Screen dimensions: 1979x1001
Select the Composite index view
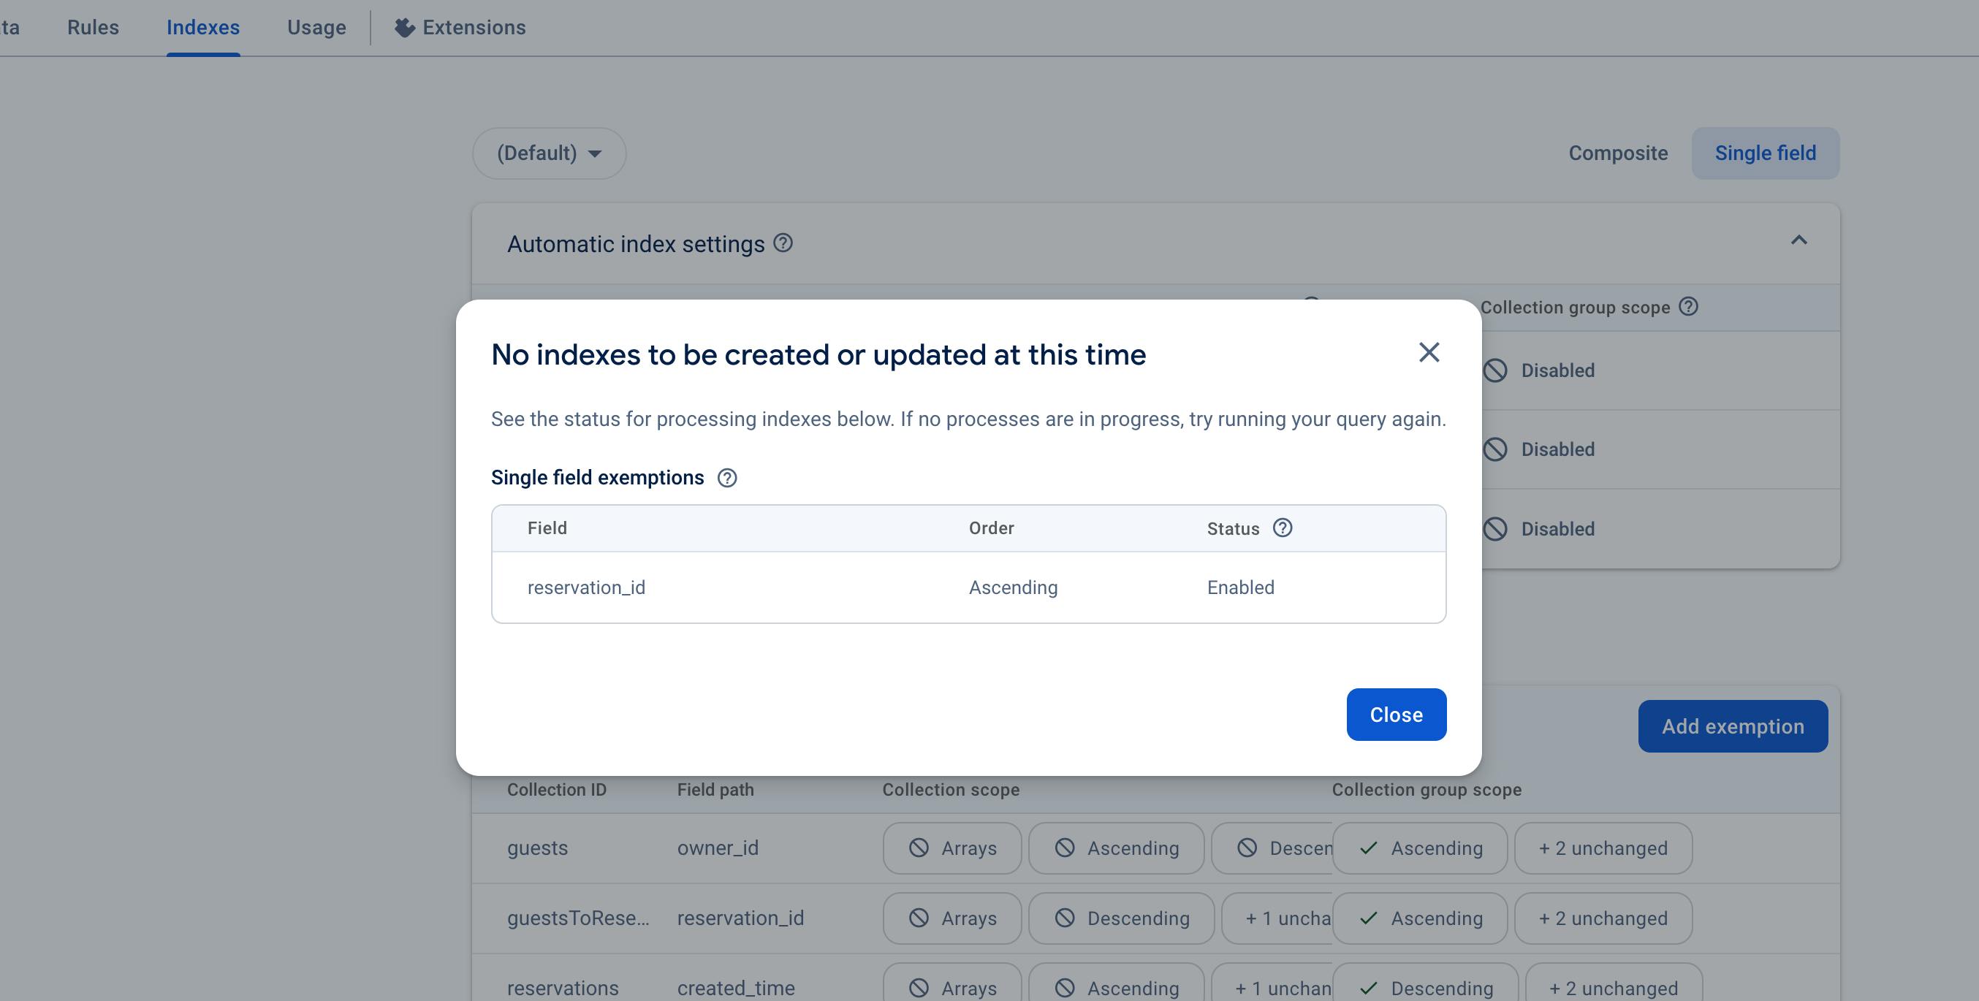[x=1617, y=153]
